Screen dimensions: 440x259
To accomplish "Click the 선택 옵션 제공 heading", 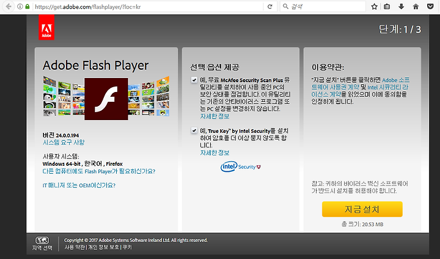I will click(215, 67).
